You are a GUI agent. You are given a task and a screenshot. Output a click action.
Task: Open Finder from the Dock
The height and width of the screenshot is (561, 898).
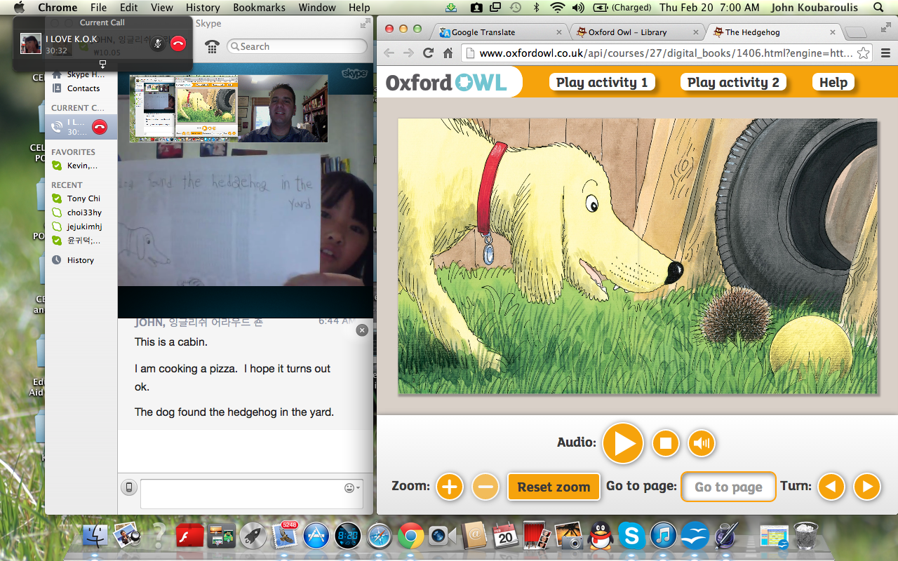[94, 536]
